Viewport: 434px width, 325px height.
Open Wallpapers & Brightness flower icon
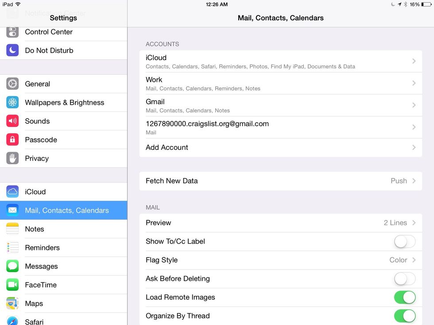pos(12,103)
